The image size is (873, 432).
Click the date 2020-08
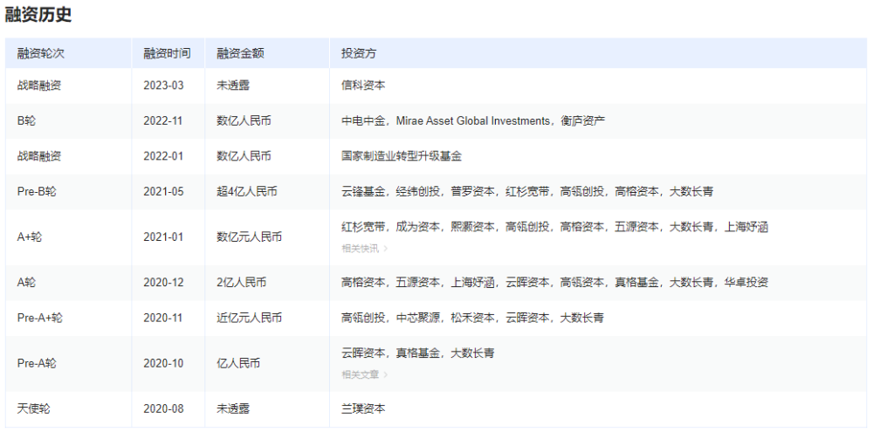pyautogui.click(x=163, y=408)
